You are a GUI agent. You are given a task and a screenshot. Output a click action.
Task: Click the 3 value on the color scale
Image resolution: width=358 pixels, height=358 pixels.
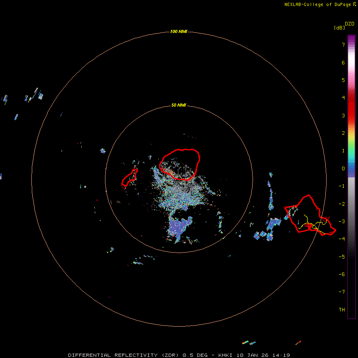(x=343, y=115)
